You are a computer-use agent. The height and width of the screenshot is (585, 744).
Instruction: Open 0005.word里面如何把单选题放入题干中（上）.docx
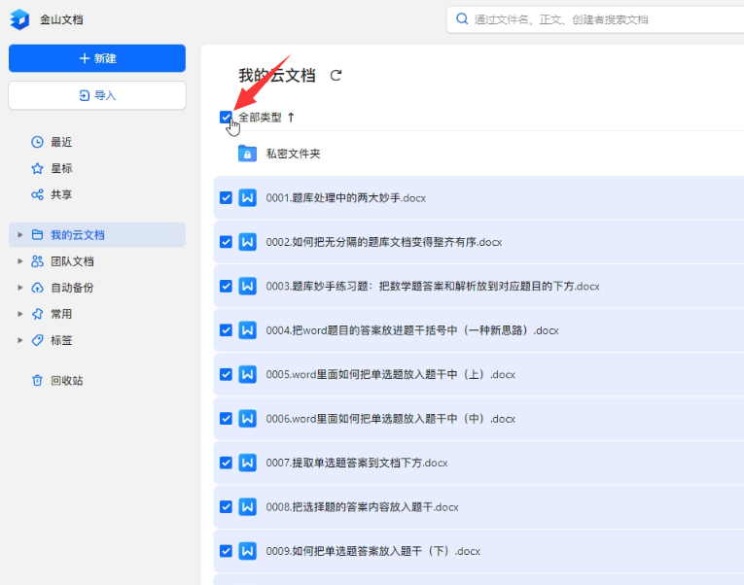coord(391,374)
